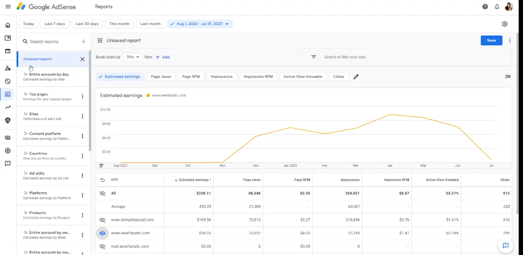Open options for Countries report

point(82,156)
